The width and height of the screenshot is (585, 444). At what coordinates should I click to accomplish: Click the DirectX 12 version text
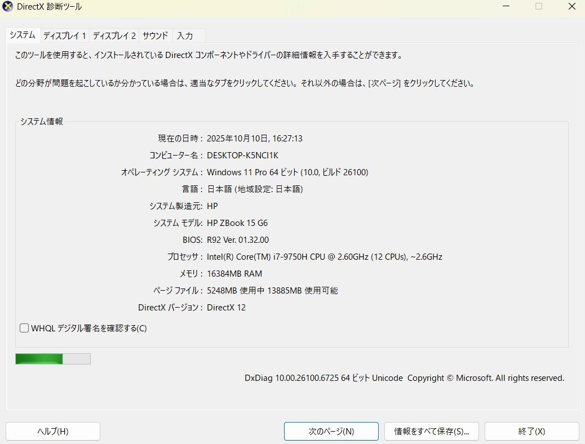[x=227, y=307]
